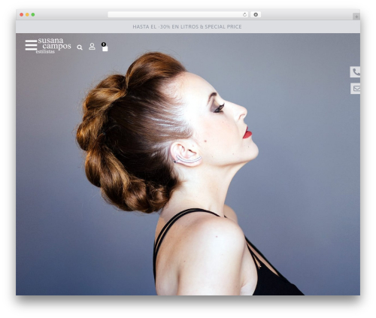
Task: Click the round dark icon beside the address bar
Action: (256, 15)
